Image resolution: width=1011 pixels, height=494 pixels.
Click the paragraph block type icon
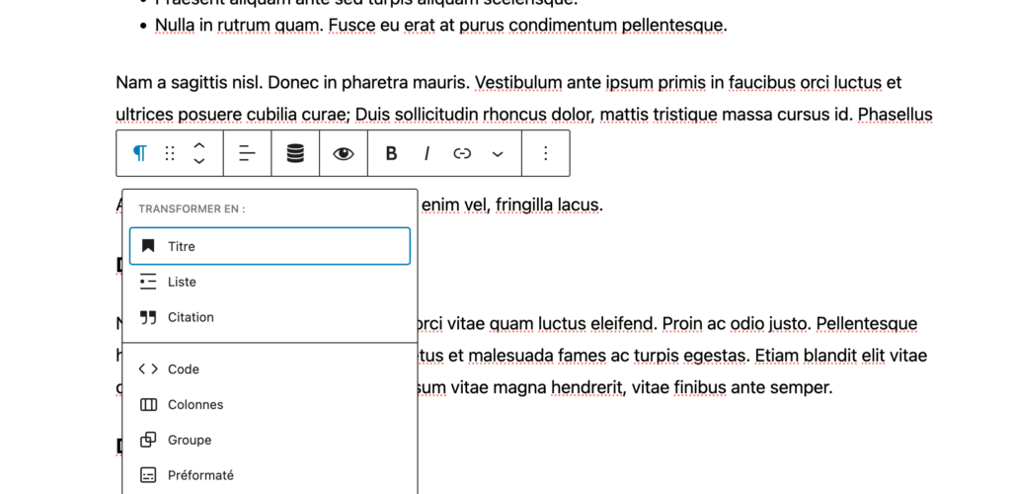click(140, 153)
